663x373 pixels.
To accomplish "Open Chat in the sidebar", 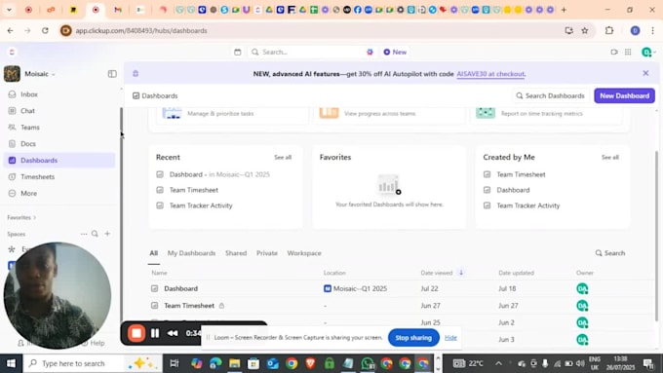I will (27, 111).
